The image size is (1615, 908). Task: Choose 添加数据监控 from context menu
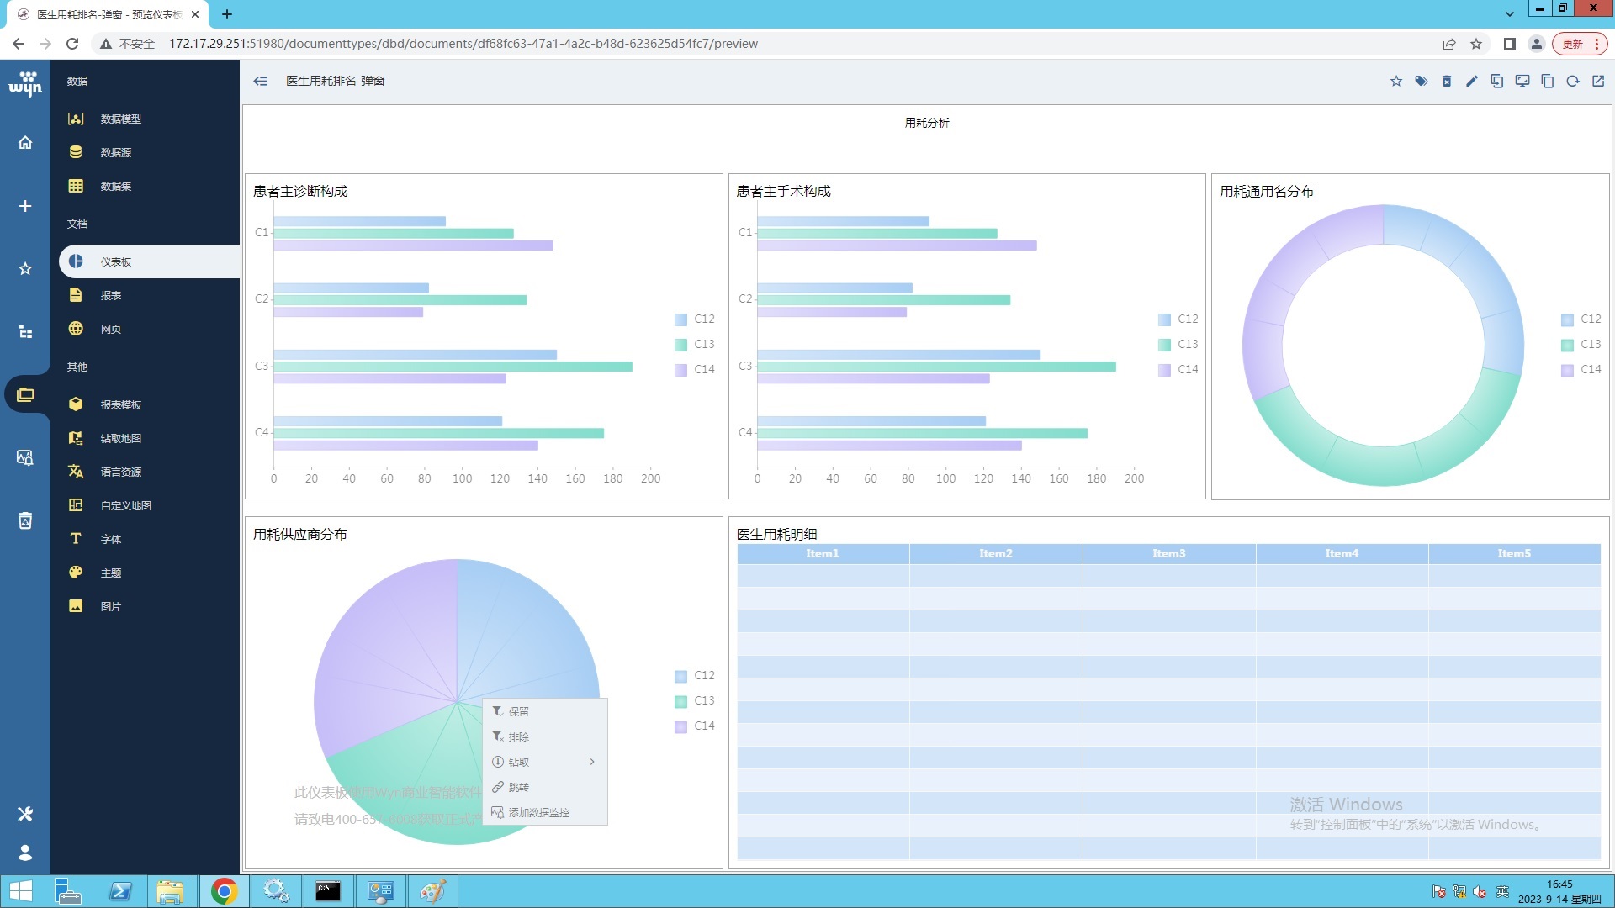(x=538, y=813)
